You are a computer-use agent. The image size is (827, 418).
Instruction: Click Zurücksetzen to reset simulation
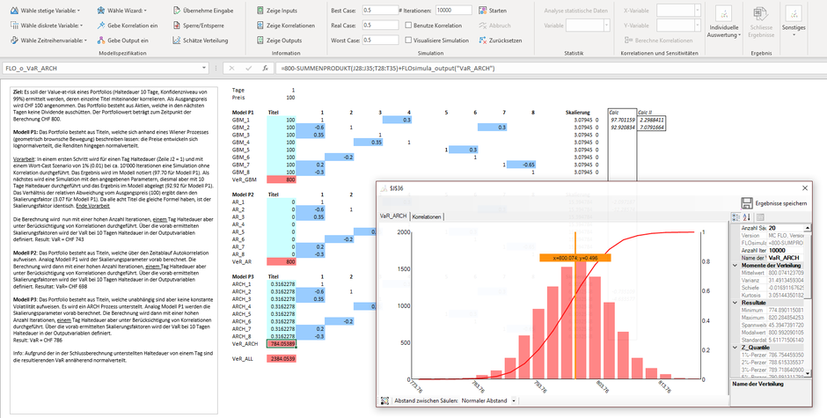500,40
